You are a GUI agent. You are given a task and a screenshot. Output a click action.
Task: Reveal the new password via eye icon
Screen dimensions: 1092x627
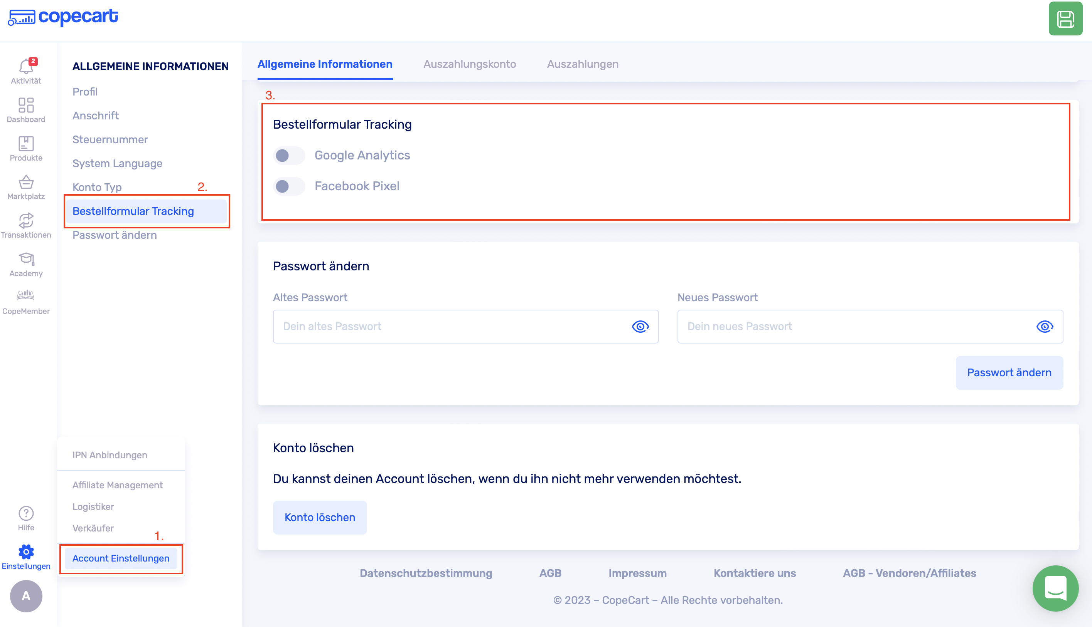tap(1044, 327)
